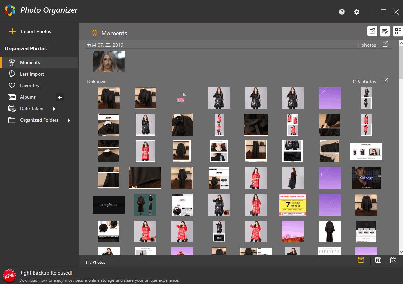Click the export icon in Moments toolbar

(372, 31)
